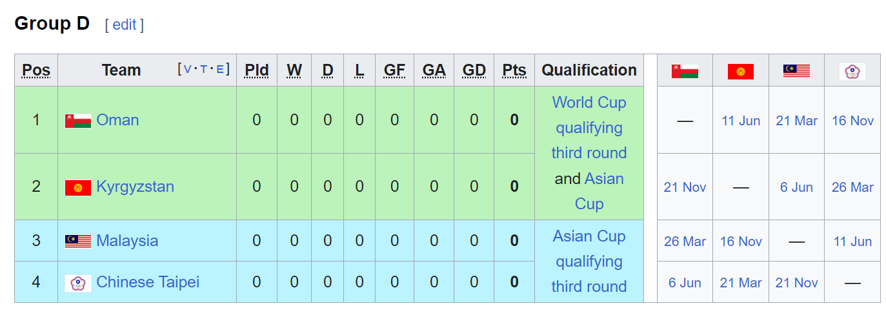Click the 11 Jun Oman vs Kyrgyzstan fixture
886x319 pixels.
tap(740, 121)
